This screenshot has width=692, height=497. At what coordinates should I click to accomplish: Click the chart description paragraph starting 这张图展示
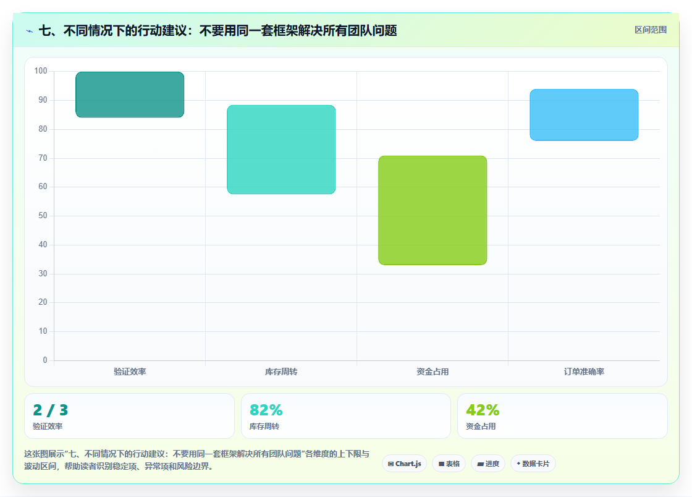coord(197,460)
